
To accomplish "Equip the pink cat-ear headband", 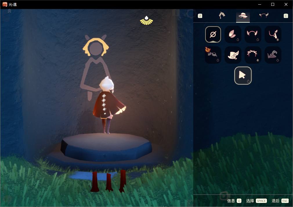I will [253, 35].
